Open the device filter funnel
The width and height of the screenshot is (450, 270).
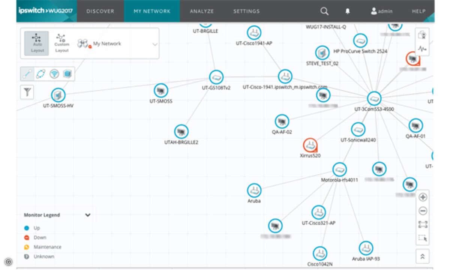point(27,92)
